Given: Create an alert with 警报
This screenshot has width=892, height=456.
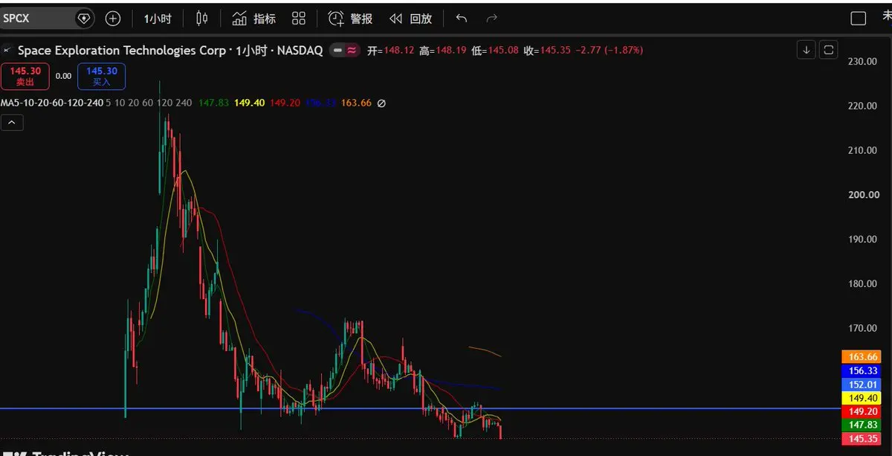Looking at the screenshot, I should point(350,19).
